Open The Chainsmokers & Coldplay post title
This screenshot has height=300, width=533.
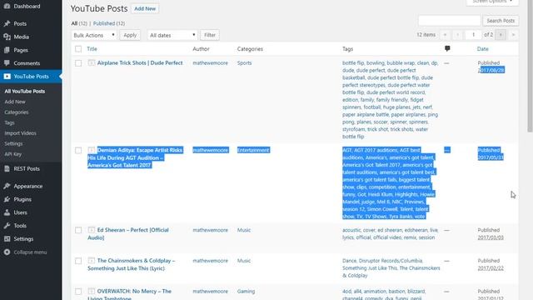tap(132, 264)
